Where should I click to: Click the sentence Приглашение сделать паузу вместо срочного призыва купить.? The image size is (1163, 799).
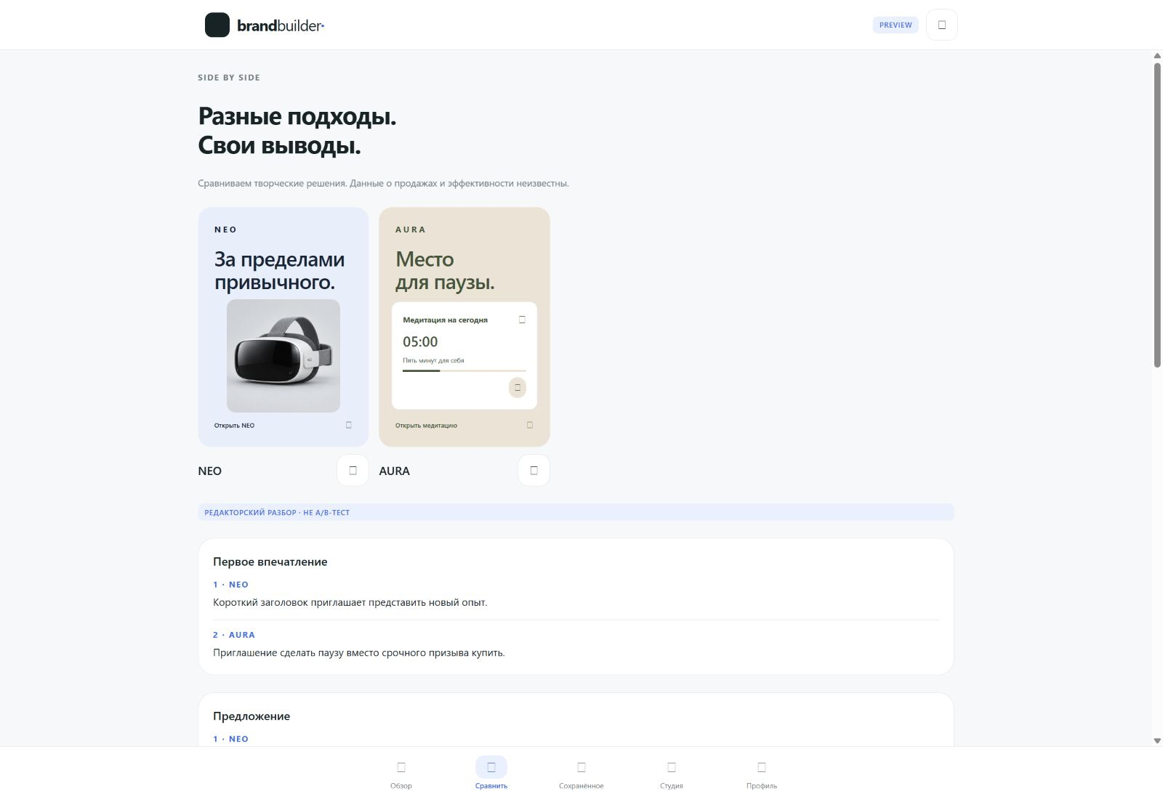pos(359,652)
